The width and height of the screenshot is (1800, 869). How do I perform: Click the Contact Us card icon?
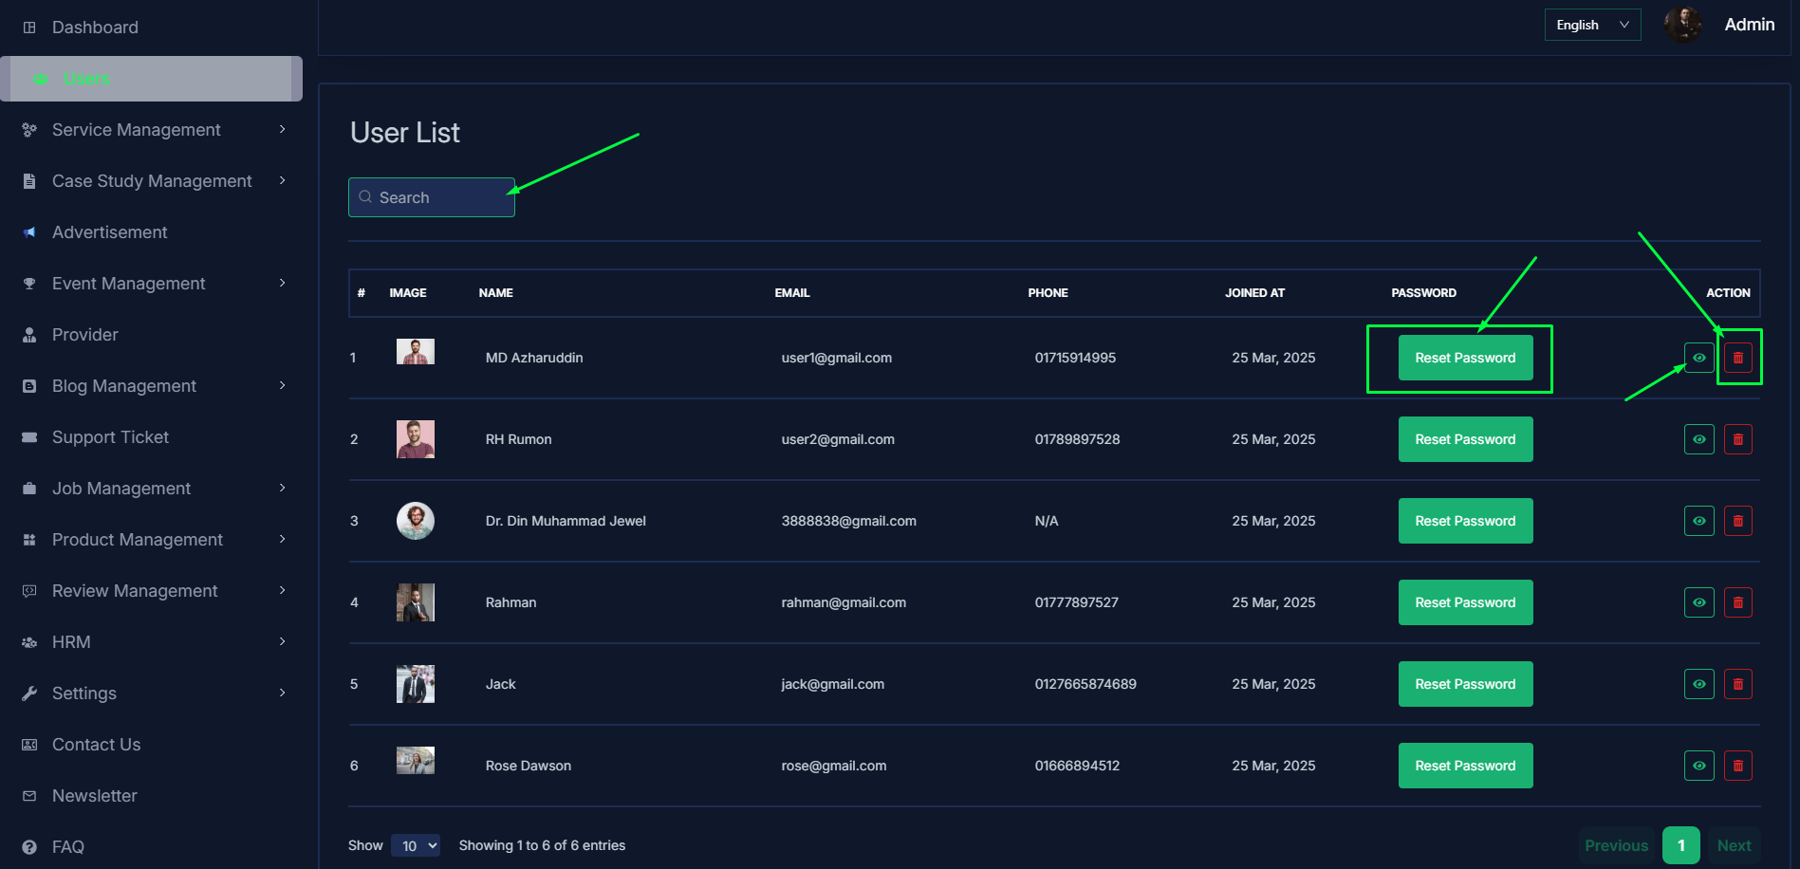click(29, 745)
